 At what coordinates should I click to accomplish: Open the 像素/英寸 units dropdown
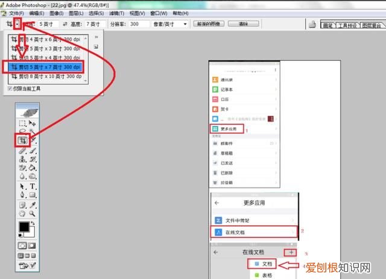[x=185, y=24]
